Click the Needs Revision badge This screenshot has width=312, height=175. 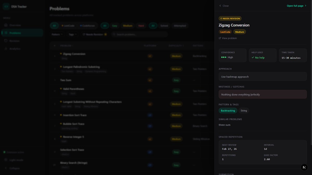click(230, 18)
